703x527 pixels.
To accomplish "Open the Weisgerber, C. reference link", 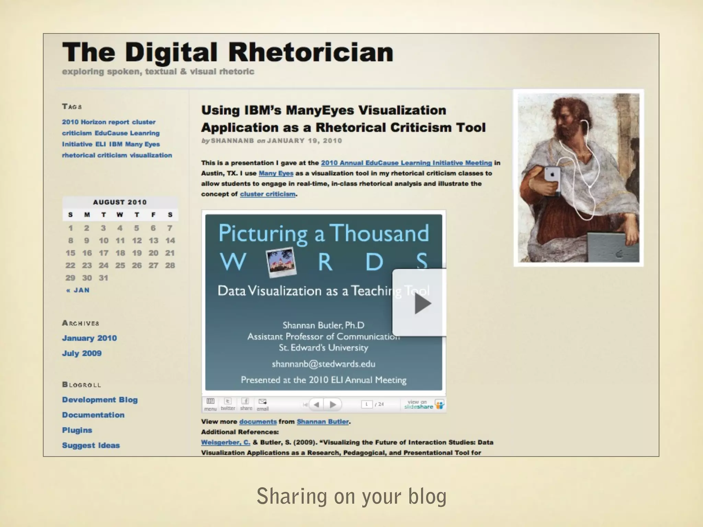I will click(226, 442).
